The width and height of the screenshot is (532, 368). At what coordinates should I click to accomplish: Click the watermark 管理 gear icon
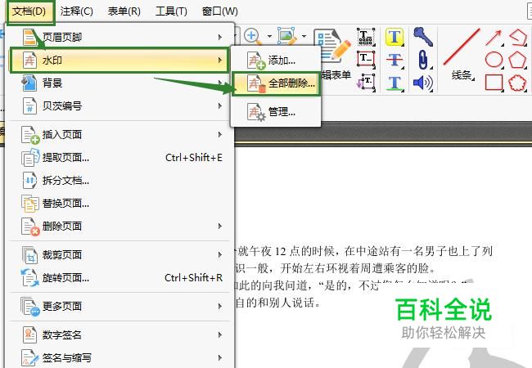point(256,112)
